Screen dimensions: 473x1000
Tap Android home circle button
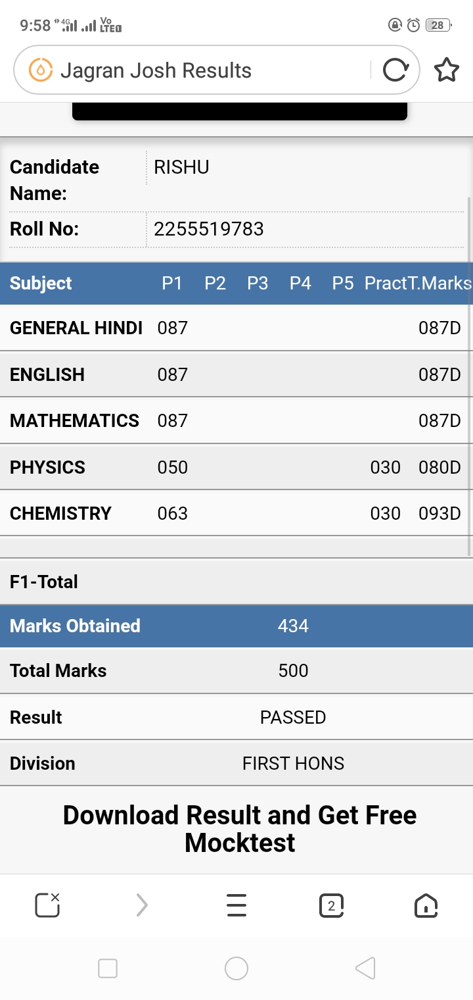(x=236, y=968)
